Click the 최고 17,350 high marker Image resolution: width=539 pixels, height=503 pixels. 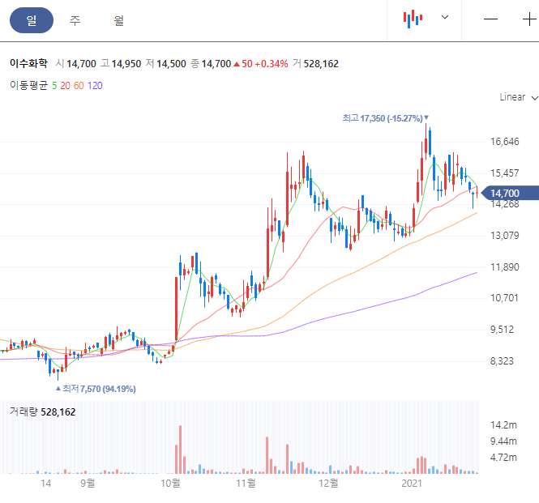click(x=385, y=118)
